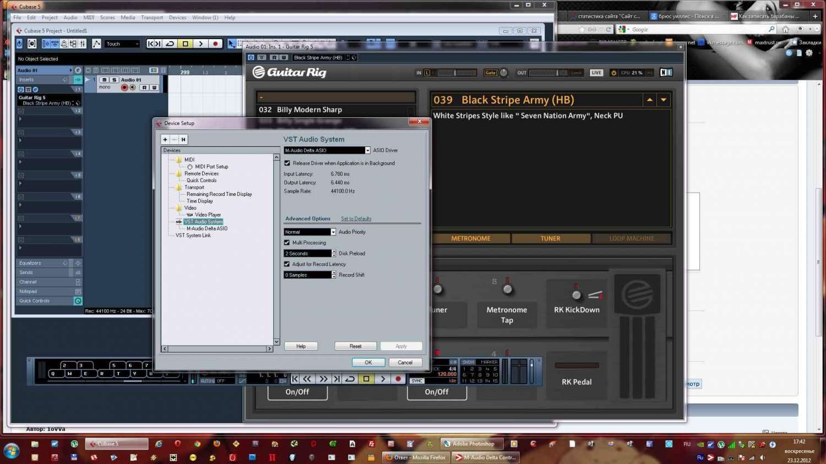
Task: Click the Gate knob in Guitar Rig
Action: point(503,73)
